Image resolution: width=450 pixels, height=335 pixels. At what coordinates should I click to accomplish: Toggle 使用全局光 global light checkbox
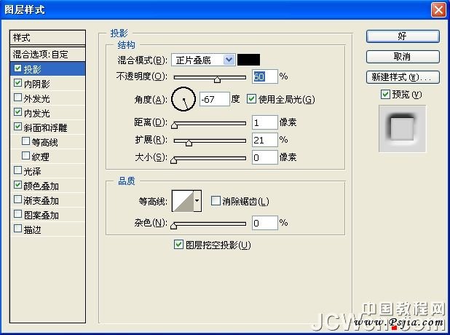(x=251, y=99)
